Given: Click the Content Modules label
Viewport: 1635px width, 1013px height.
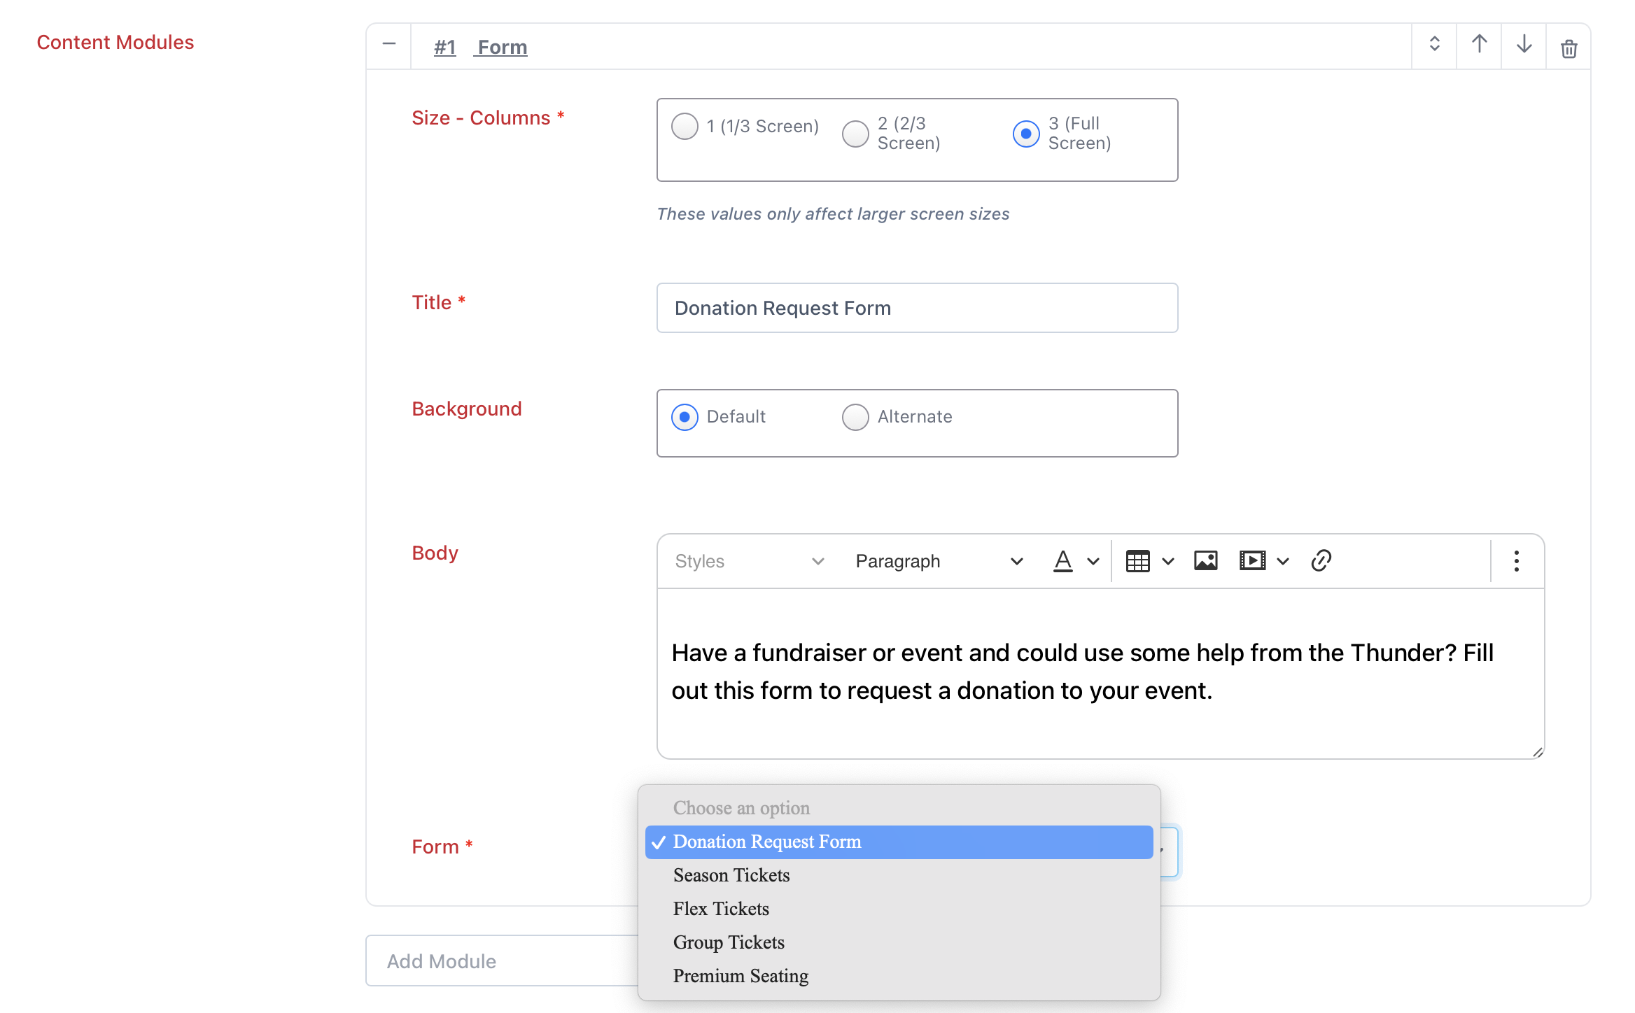Looking at the screenshot, I should (115, 42).
